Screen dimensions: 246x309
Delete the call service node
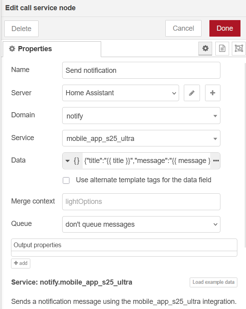pos(21,29)
